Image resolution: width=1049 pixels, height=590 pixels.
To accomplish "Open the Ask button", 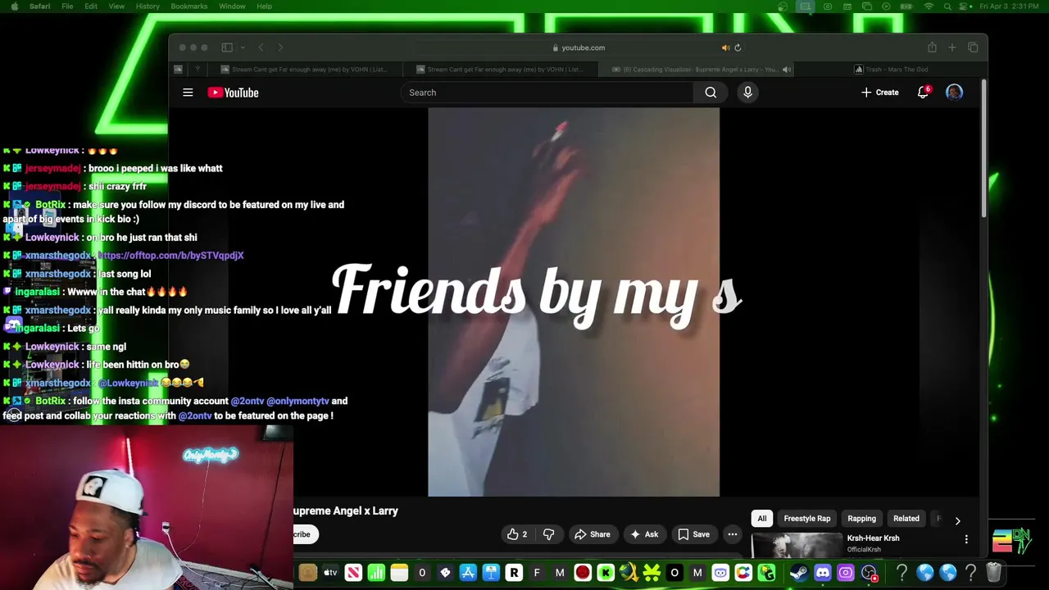I will point(643,534).
